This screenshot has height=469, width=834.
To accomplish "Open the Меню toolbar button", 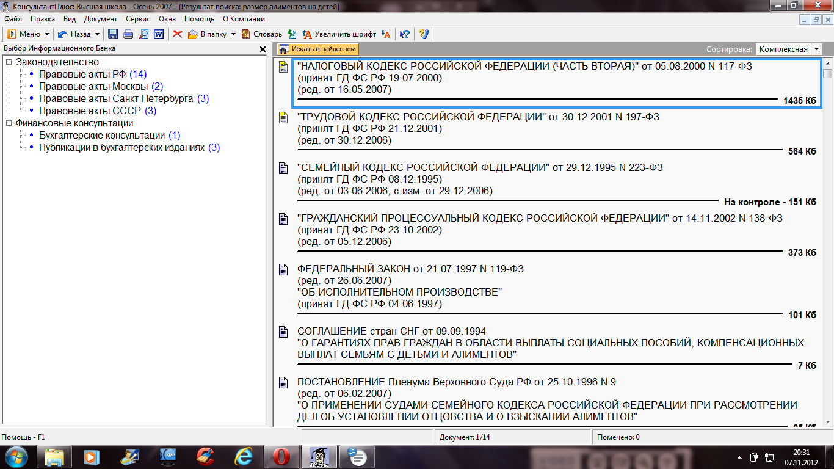I will point(23,34).
